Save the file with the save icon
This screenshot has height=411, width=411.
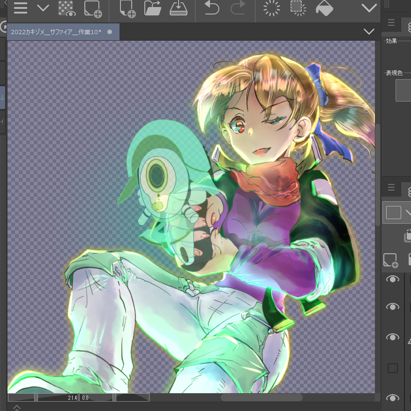179,8
